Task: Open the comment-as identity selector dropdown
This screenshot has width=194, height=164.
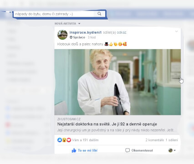Action: [x=172, y=150]
